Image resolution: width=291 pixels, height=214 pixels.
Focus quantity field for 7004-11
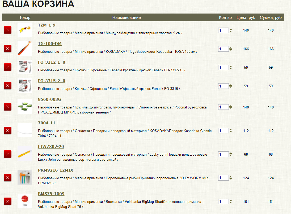click(x=223, y=131)
